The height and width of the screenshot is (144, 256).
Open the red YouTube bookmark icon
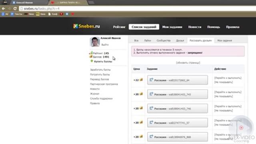pyautogui.click(x=61, y=14)
